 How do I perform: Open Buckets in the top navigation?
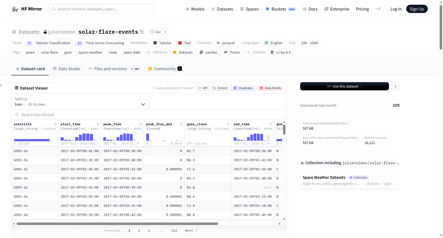280,9
